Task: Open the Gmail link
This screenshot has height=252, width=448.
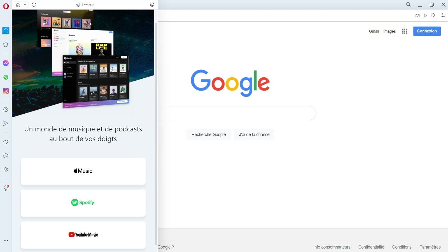Action: tap(374, 31)
